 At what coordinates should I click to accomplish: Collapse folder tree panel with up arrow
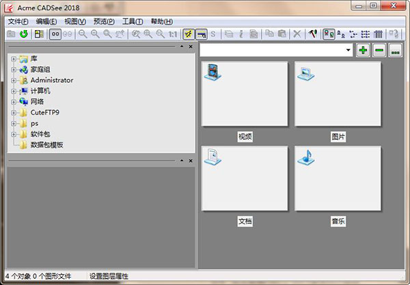coord(182,46)
